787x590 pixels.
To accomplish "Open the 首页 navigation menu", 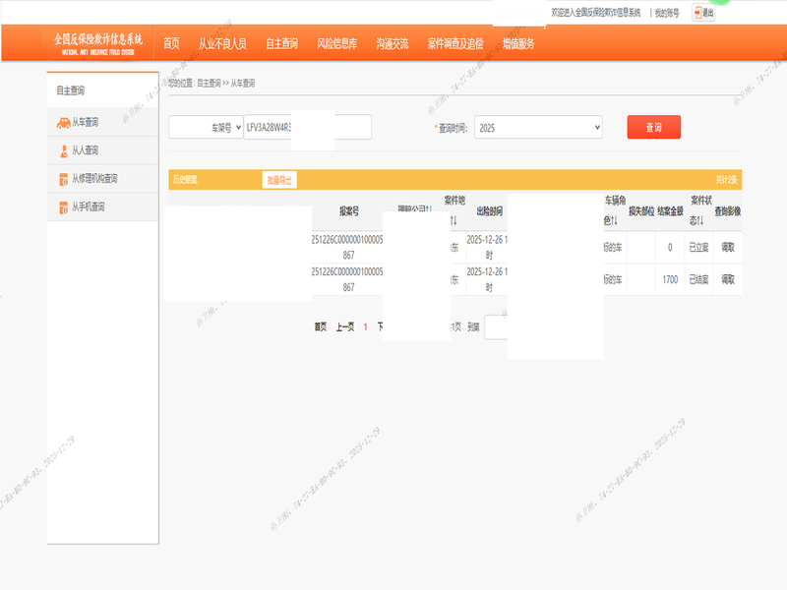I will (x=171, y=43).
